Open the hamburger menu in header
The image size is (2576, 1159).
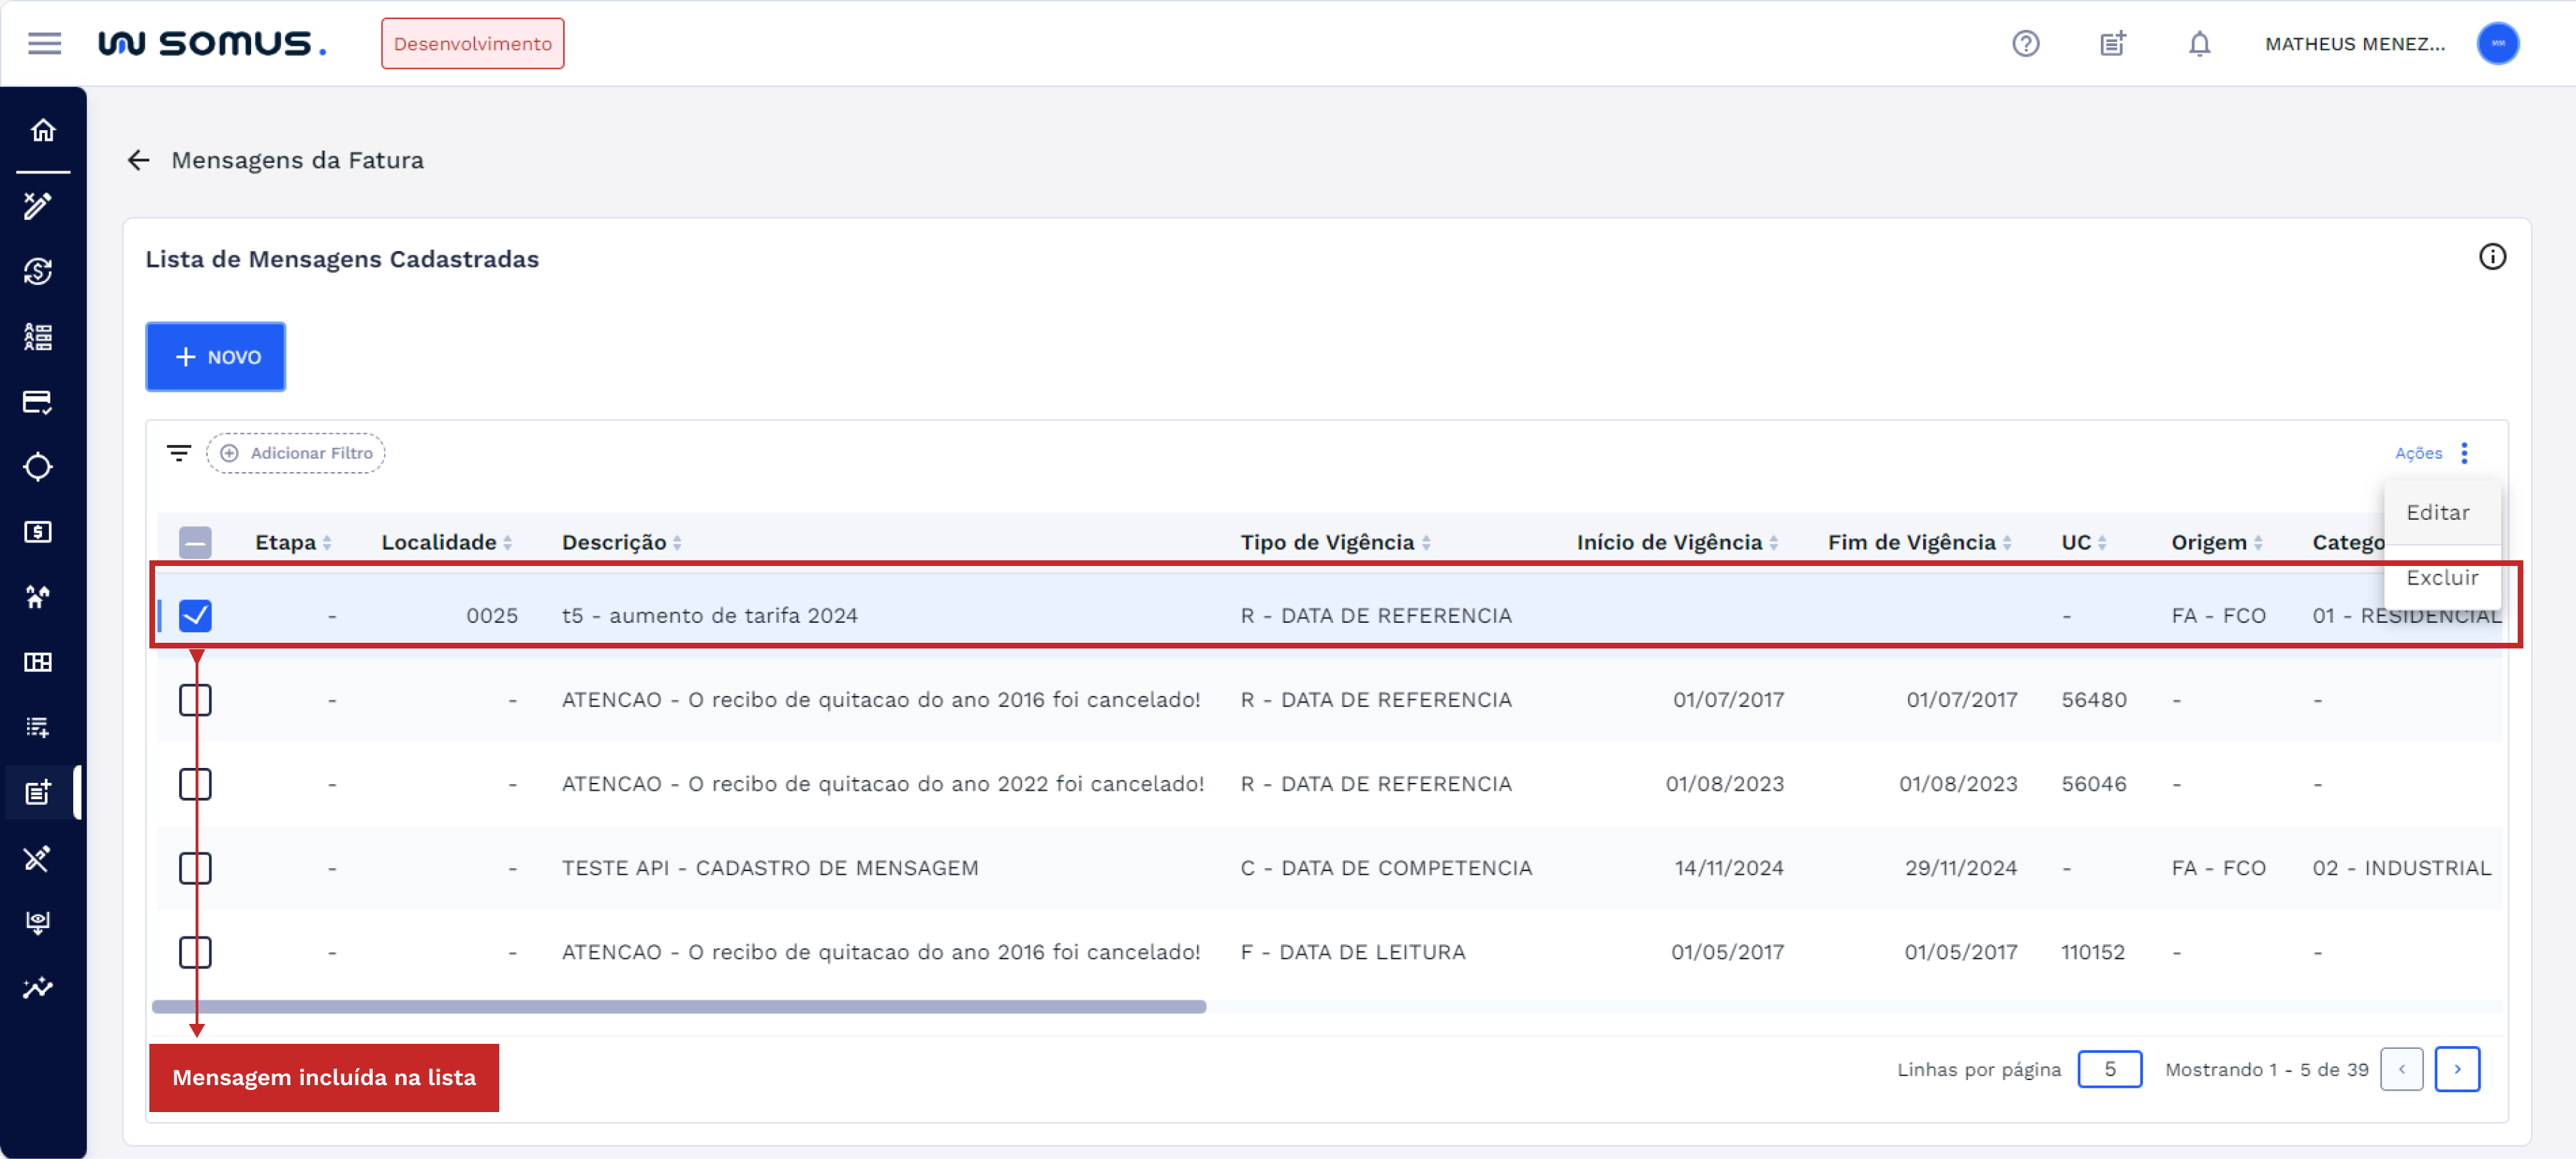click(44, 43)
